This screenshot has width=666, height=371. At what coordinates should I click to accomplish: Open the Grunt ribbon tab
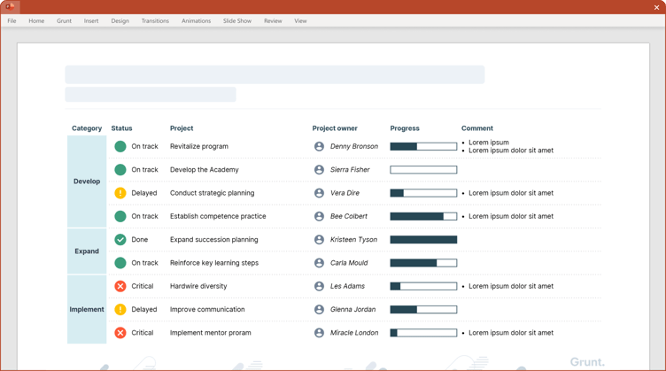coord(64,21)
